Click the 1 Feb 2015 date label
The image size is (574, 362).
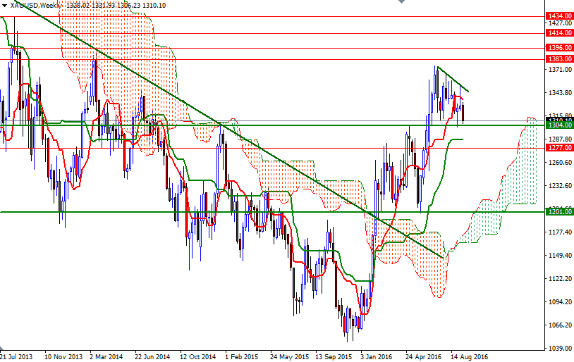(242, 356)
